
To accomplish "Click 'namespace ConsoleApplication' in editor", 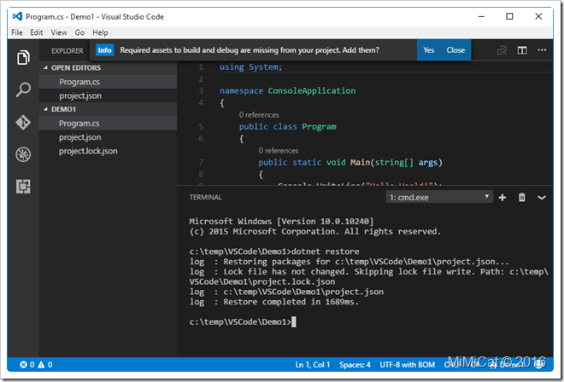I will click(x=287, y=91).
